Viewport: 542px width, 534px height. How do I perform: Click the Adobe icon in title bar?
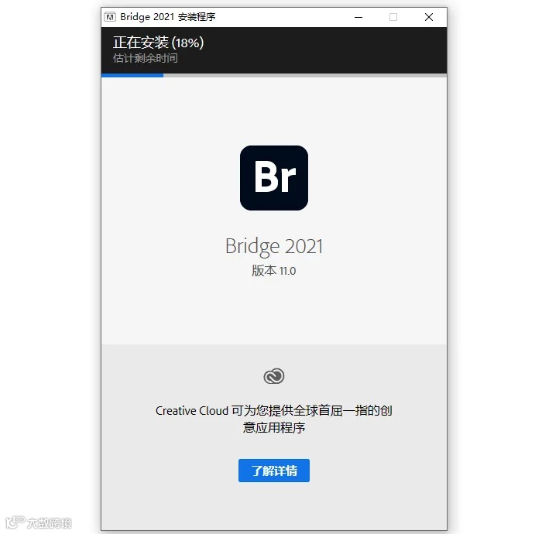[110, 17]
